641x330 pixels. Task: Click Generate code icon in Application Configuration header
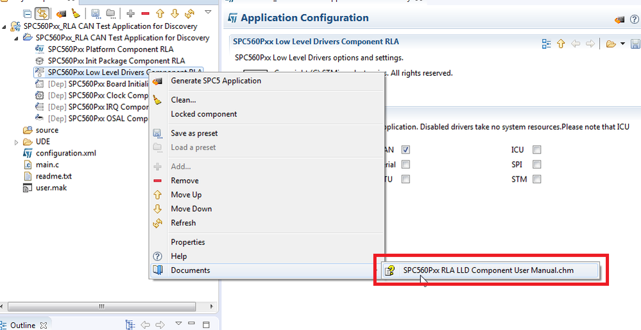pos(620,19)
